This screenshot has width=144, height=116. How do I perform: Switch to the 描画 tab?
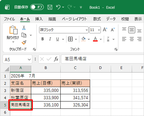point(52,19)
